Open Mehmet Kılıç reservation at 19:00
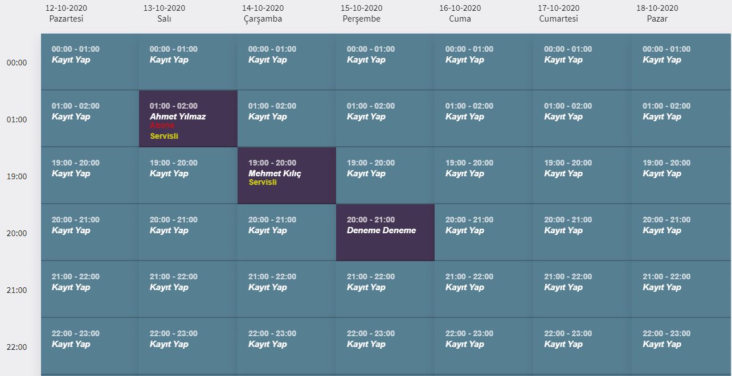The width and height of the screenshot is (732, 376). tap(275, 173)
